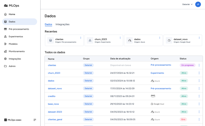Open the dataset_novo recent card
Screen dimensions: 205x126
point(183,40)
